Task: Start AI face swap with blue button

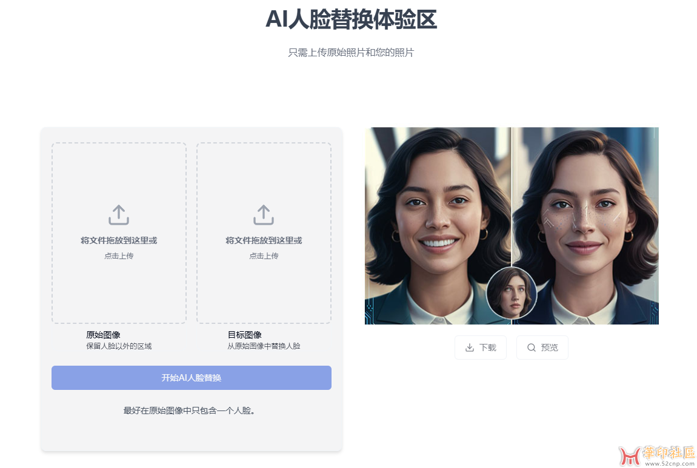Action: 191,378
